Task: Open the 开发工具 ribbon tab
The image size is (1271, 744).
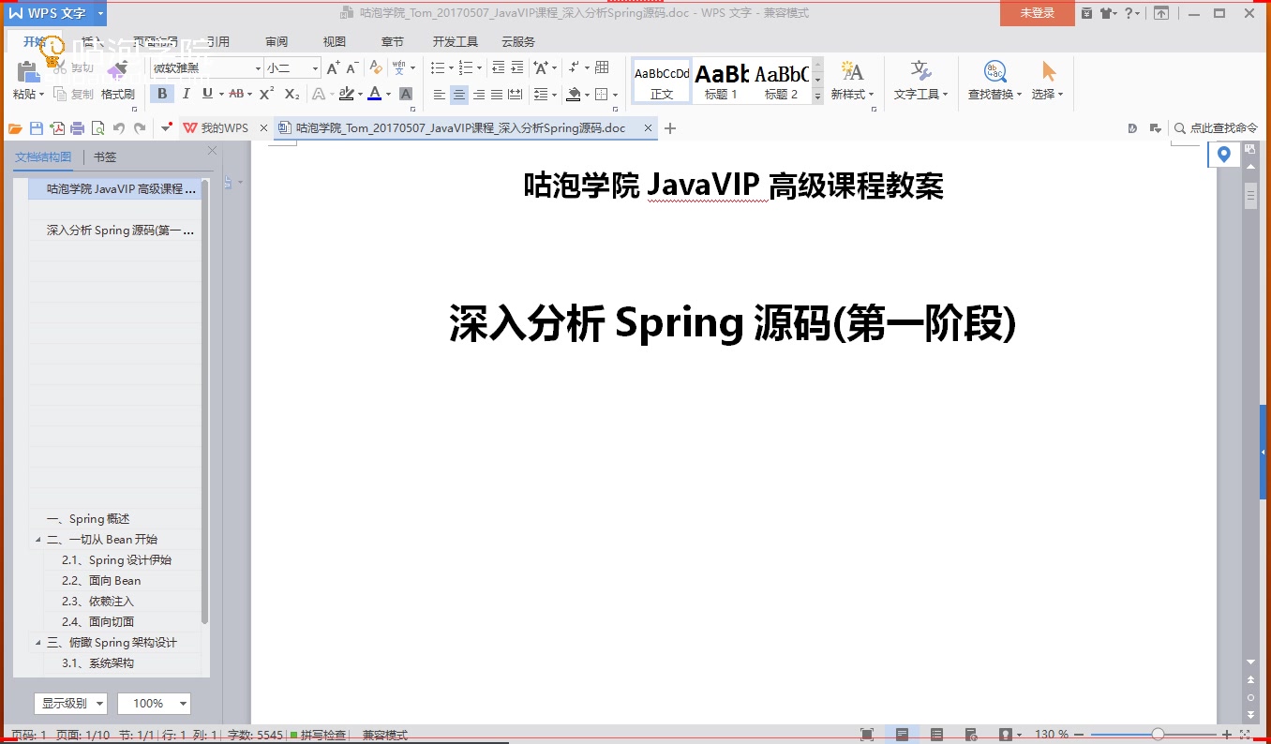Action: 456,42
